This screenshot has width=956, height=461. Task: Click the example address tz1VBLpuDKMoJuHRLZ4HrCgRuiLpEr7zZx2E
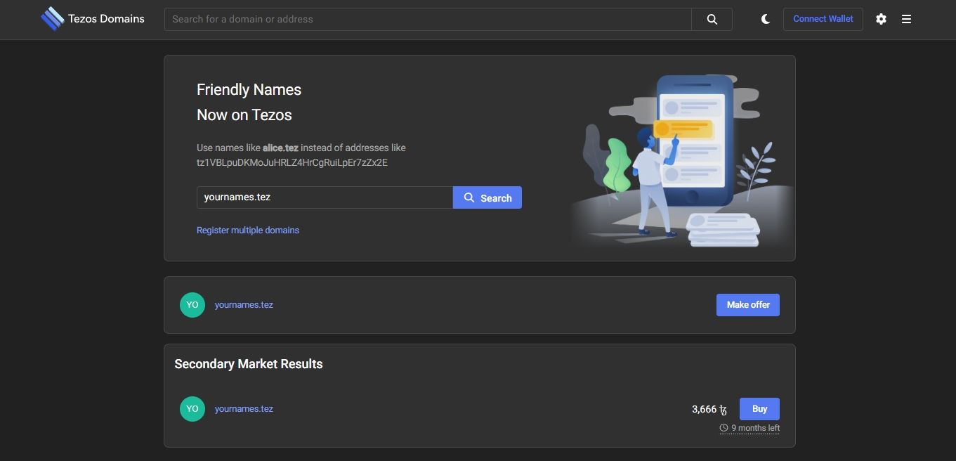tap(292, 163)
